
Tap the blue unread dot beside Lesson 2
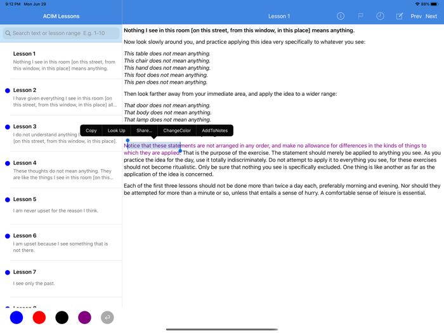click(8, 91)
